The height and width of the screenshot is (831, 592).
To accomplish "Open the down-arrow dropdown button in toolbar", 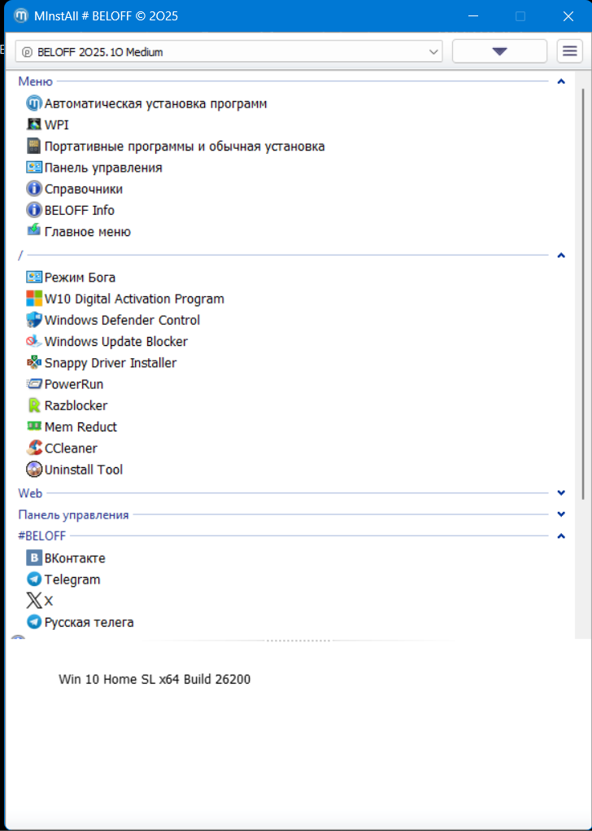I will click(499, 51).
